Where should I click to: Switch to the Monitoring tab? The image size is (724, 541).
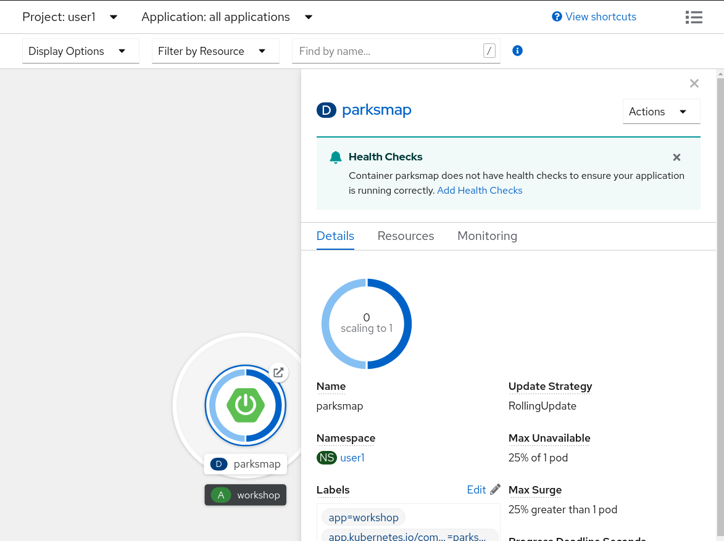[x=487, y=236]
